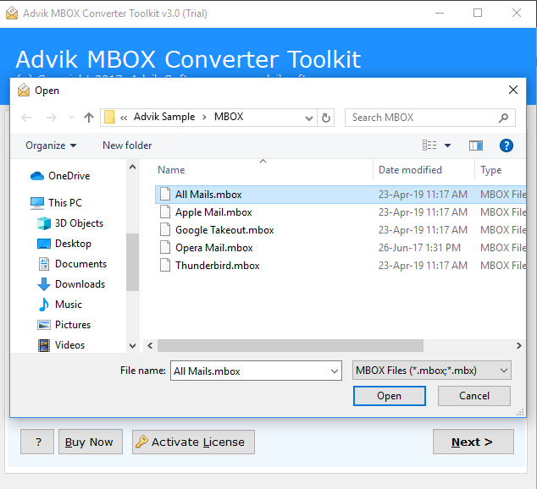
Task: Select Opera Mail.mbox file
Action: click(x=340, y=248)
